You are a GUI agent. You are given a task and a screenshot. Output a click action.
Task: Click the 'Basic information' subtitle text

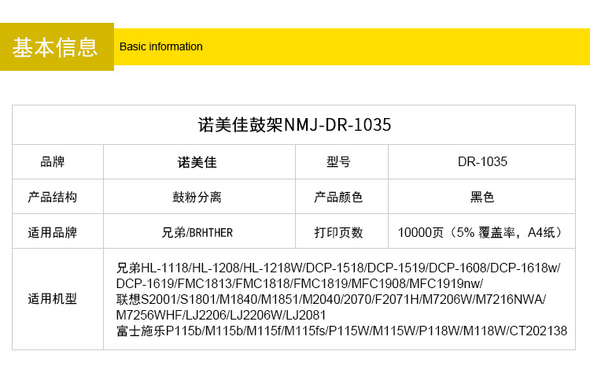pos(161,46)
